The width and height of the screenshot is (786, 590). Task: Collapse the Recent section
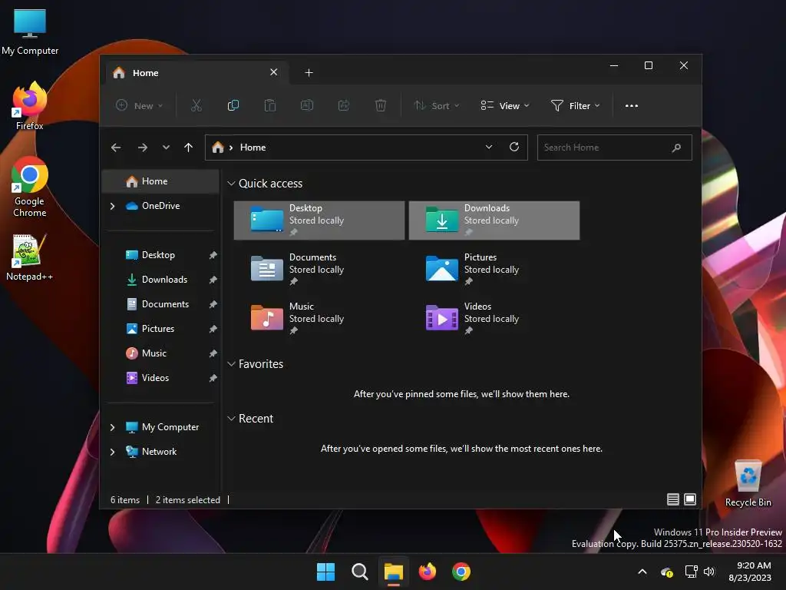[231, 419]
